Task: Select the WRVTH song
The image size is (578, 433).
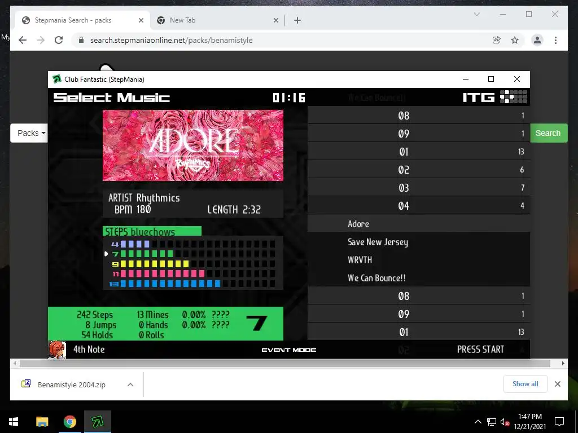Action: [x=419, y=260]
